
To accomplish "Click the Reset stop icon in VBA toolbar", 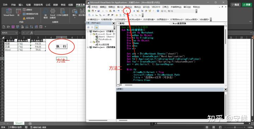I will point(134,11).
